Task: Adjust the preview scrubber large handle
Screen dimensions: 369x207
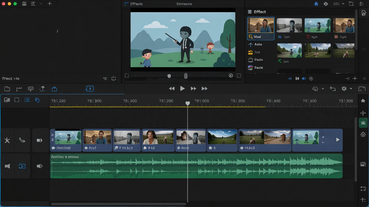Action: 186,75
